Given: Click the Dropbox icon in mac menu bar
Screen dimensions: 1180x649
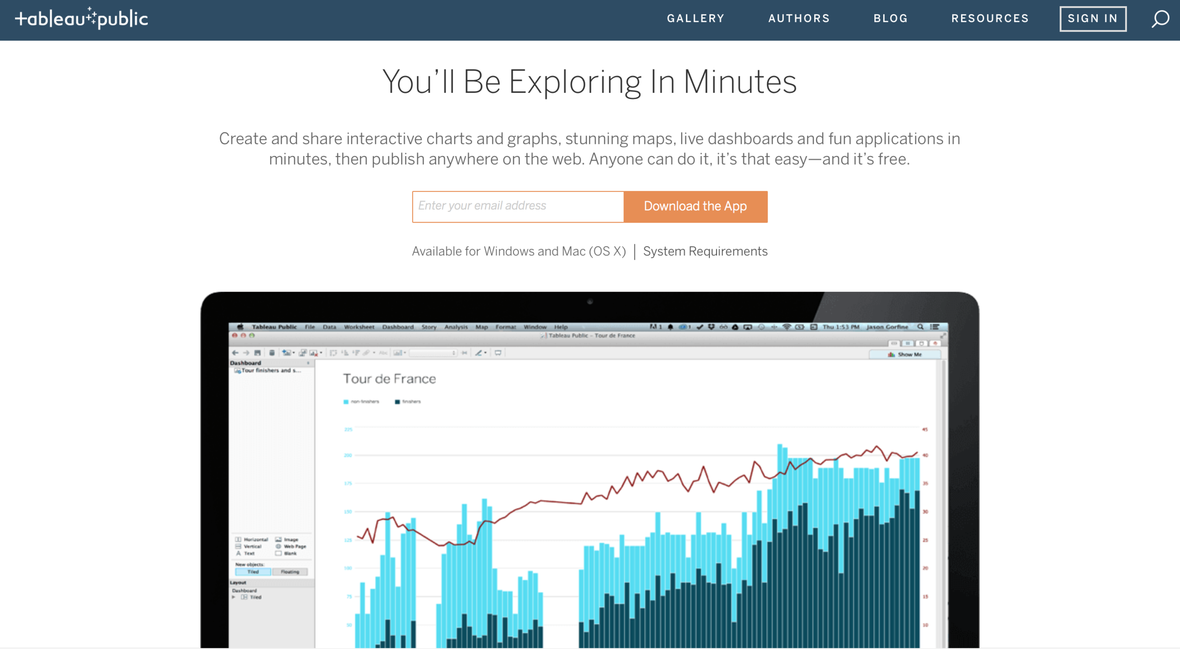Looking at the screenshot, I should [711, 327].
